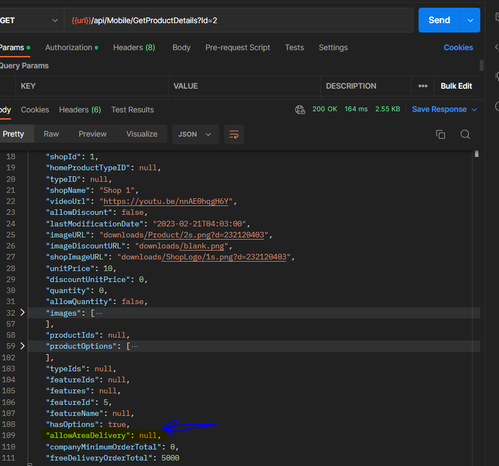499x466 pixels.
Task: Open search in the response body
Action: [x=465, y=134]
